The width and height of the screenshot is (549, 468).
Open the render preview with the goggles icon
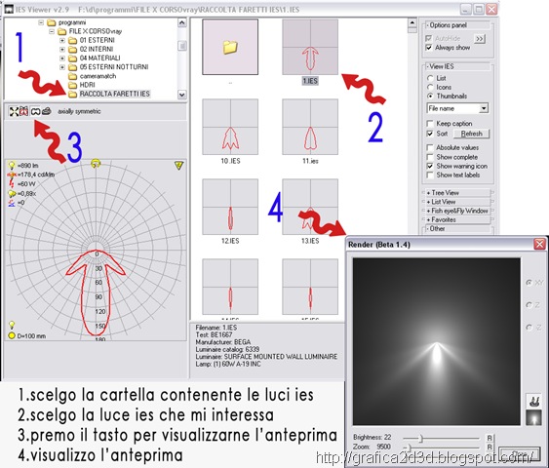click(x=35, y=112)
